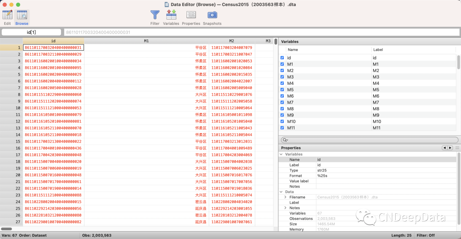
Task: Click the variables search field
Action: [370, 140]
